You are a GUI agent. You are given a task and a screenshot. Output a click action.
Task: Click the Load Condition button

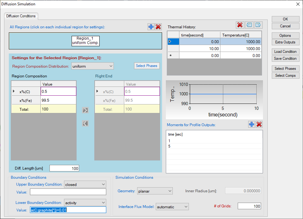coord(285,52)
